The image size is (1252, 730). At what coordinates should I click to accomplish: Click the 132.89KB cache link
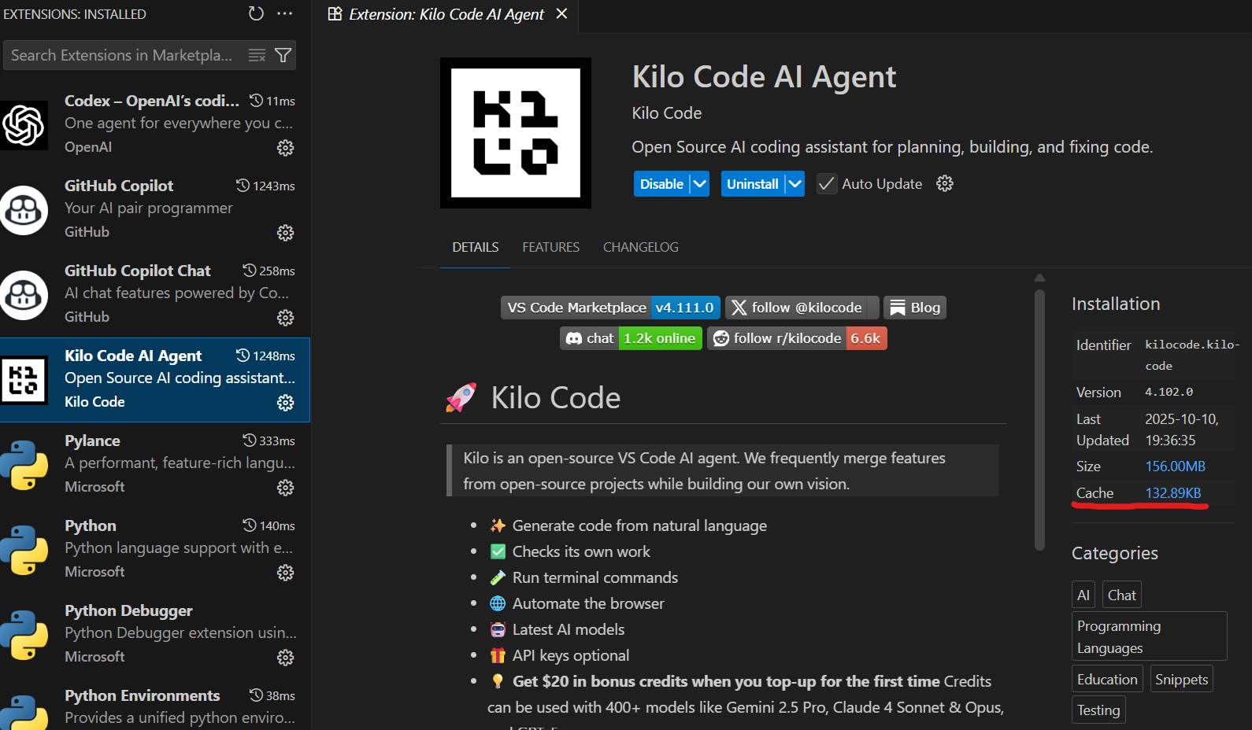point(1173,493)
